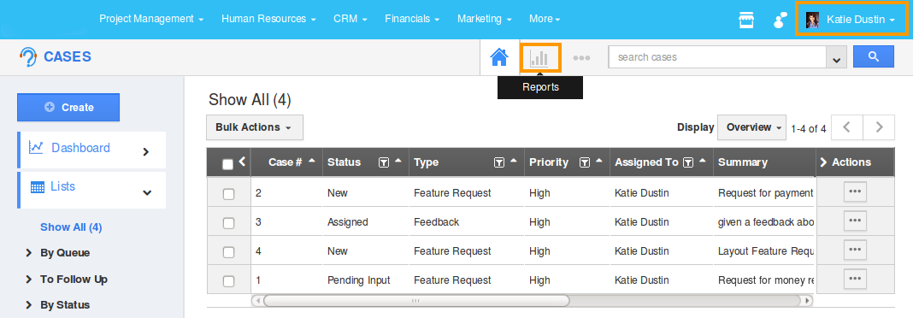
Task: Open the Reports bar chart icon
Action: [x=539, y=57]
